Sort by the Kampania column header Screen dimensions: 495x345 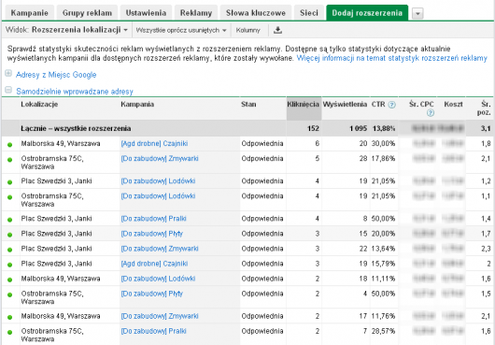click(137, 105)
